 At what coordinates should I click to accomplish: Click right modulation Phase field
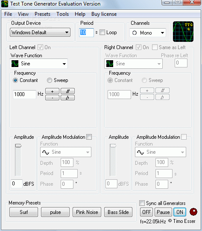(162, 184)
